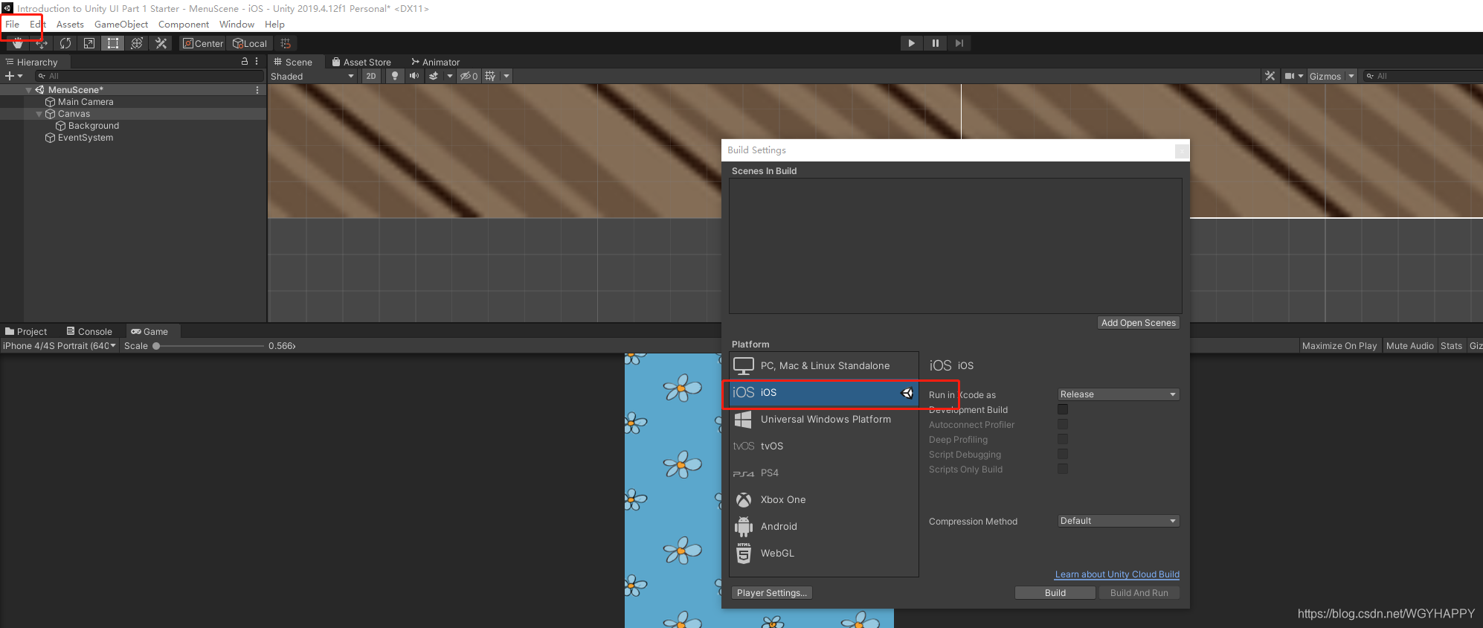Viewport: 1483px width, 628px height.
Task: Open Player Settings from Build Settings
Action: 771,593
